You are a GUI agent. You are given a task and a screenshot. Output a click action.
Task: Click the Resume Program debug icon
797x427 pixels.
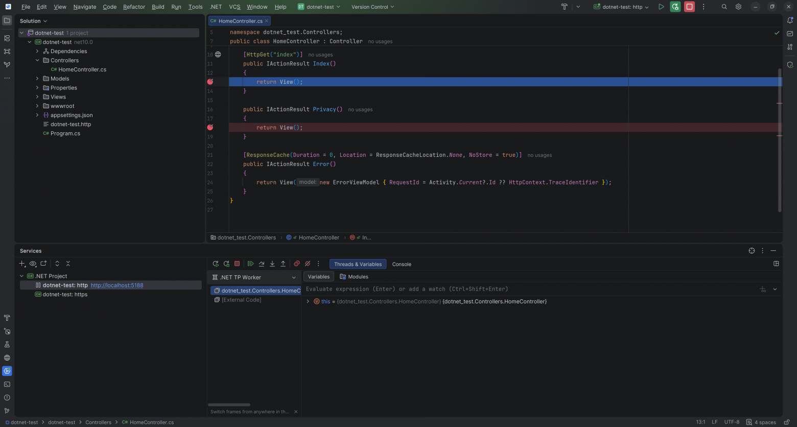click(x=250, y=264)
